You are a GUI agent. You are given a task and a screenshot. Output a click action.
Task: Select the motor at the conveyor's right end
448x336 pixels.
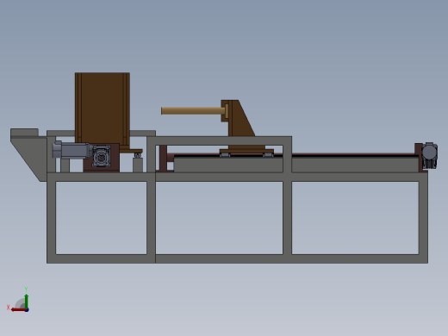point(429,155)
